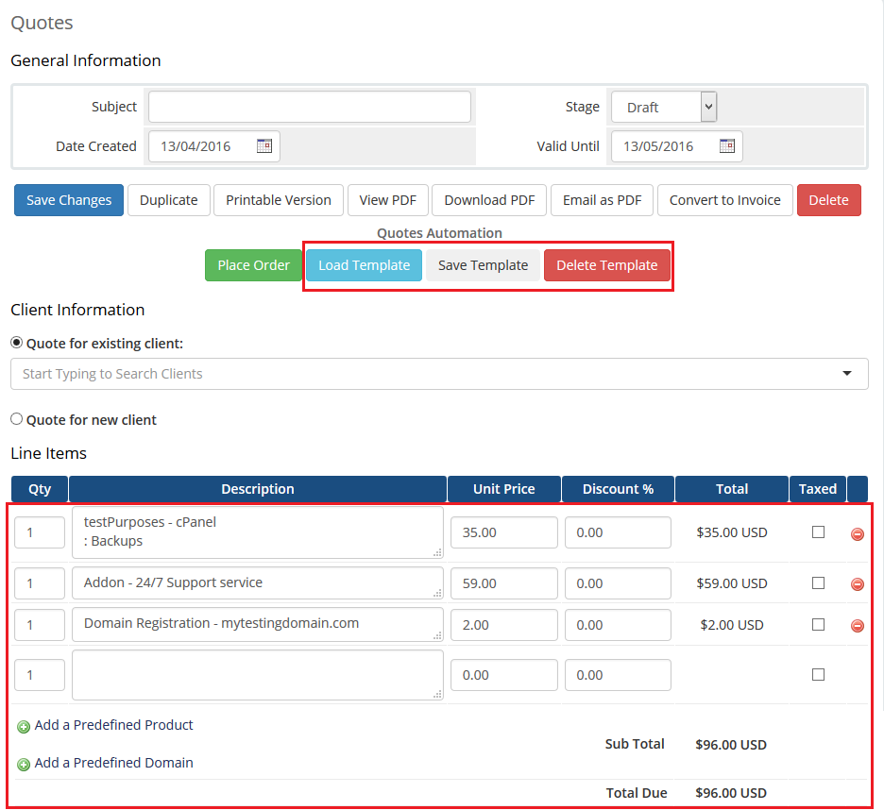884x810 pixels.
Task: Click View PDF button
Action: [x=388, y=200]
